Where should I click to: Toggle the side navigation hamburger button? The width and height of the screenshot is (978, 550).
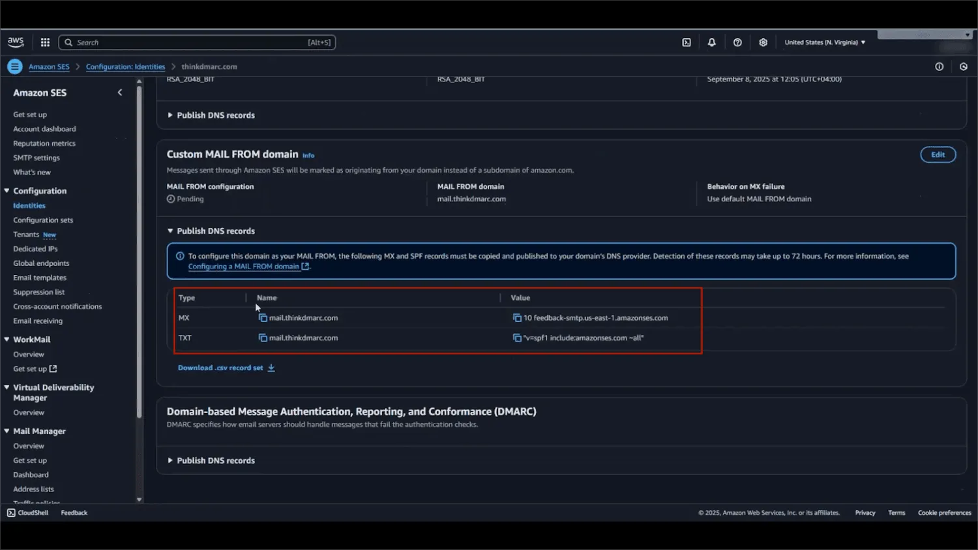click(14, 66)
